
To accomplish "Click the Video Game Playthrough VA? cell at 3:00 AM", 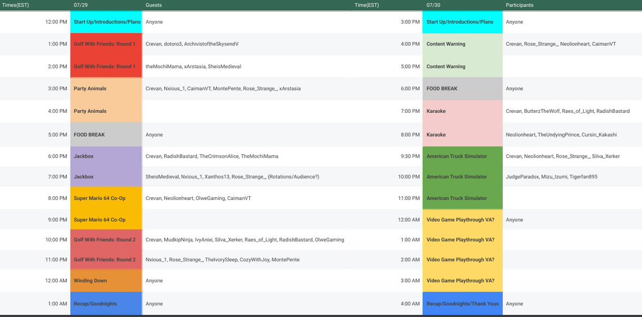I will pos(462,281).
